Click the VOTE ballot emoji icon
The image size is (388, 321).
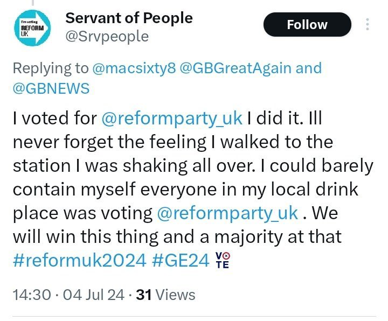(221, 260)
